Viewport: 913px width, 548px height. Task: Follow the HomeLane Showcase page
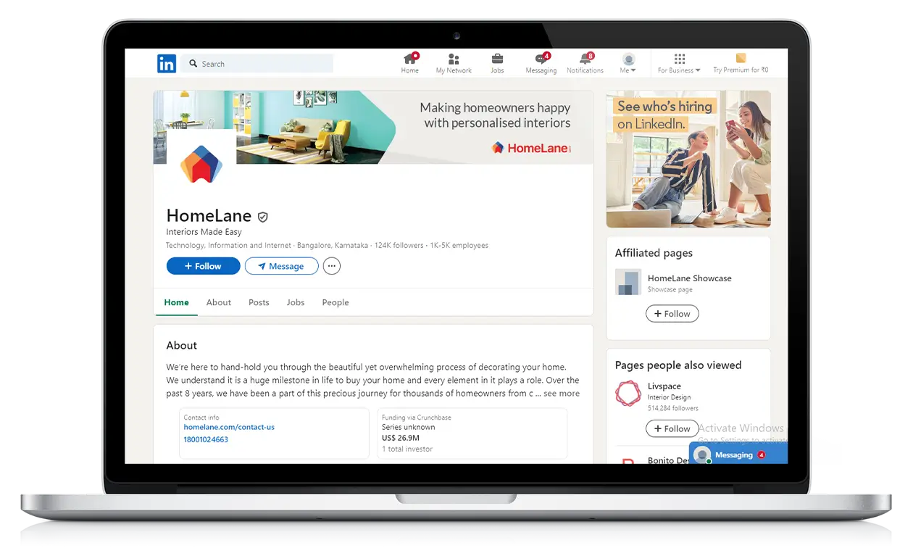(672, 314)
